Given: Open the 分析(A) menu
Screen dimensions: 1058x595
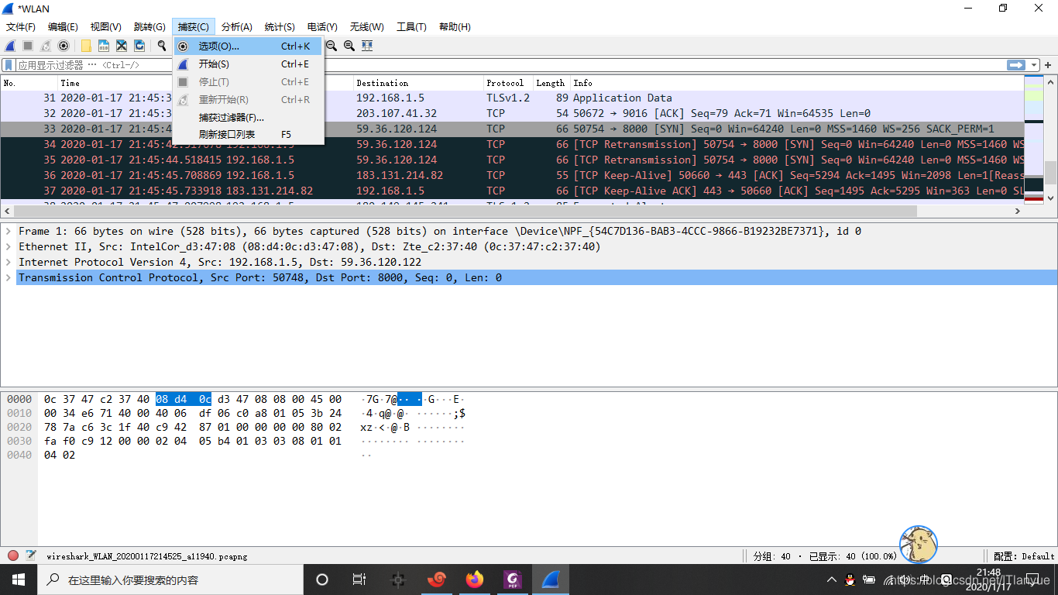Looking at the screenshot, I should pyautogui.click(x=237, y=27).
